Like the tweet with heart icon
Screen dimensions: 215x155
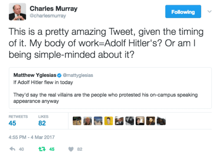71,149
